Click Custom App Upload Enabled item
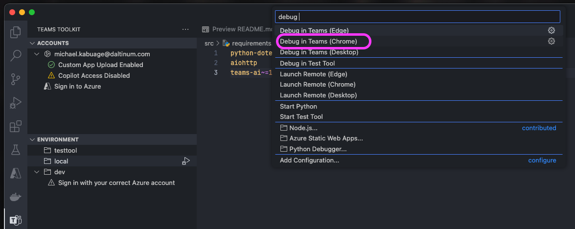Screen dimensions: 575x229 [100, 65]
